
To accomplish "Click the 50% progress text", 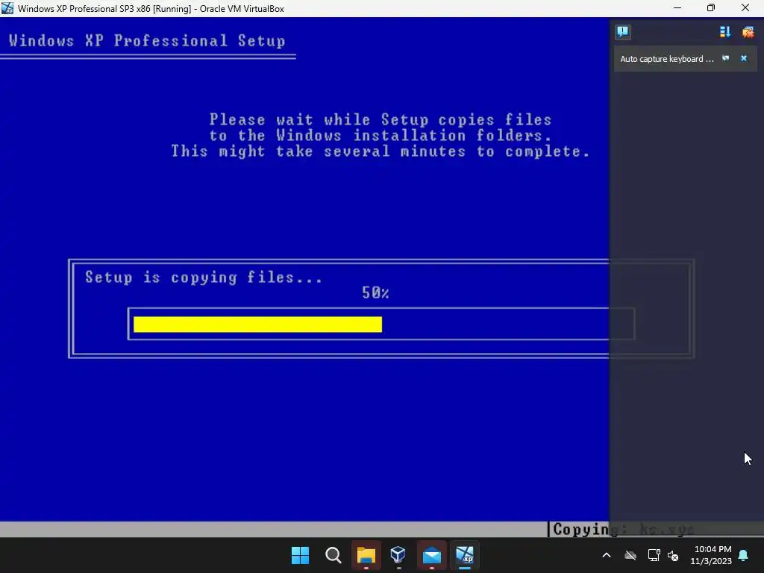I will pos(375,292).
